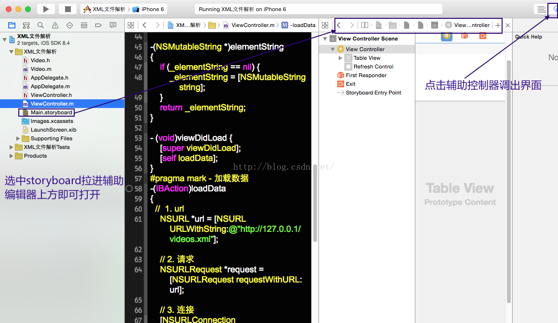
Task: Click XM…解析 project segment in jump bar
Action: click(x=184, y=25)
